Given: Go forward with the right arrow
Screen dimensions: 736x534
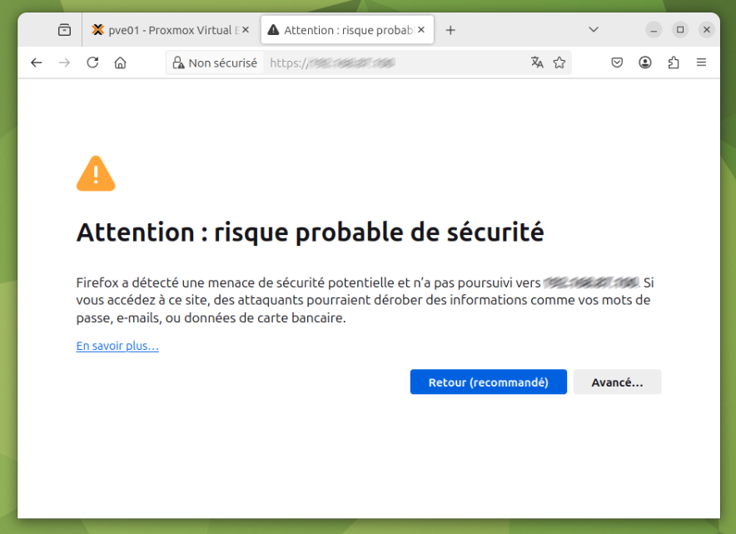Looking at the screenshot, I should pyautogui.click(x=64, y=62).
